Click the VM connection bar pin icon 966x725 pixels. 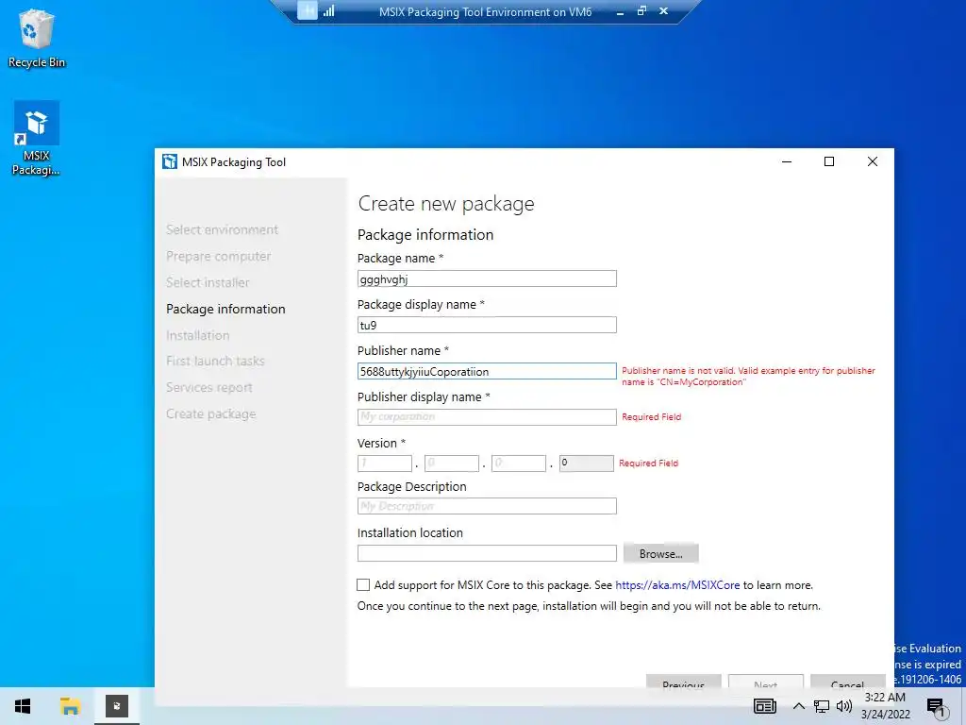[307, 10]
